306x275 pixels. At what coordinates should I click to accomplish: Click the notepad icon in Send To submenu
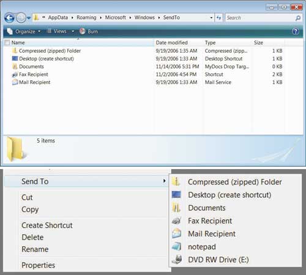click(176, 247)
